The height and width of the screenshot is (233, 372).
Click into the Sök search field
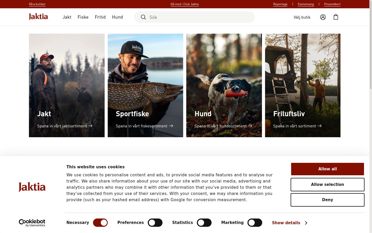[x=194, y=17]
